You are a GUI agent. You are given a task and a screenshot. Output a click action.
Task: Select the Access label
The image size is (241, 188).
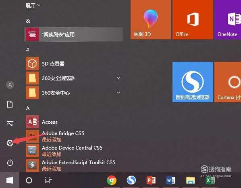coord(50,122)
